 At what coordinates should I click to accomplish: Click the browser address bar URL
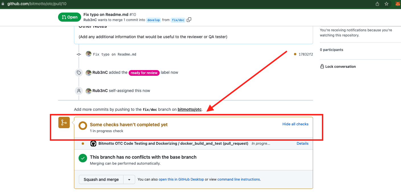37,4
